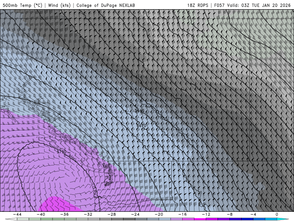Select the -16 colorbar tick label
Screen dimensions: 294x221
183,214
